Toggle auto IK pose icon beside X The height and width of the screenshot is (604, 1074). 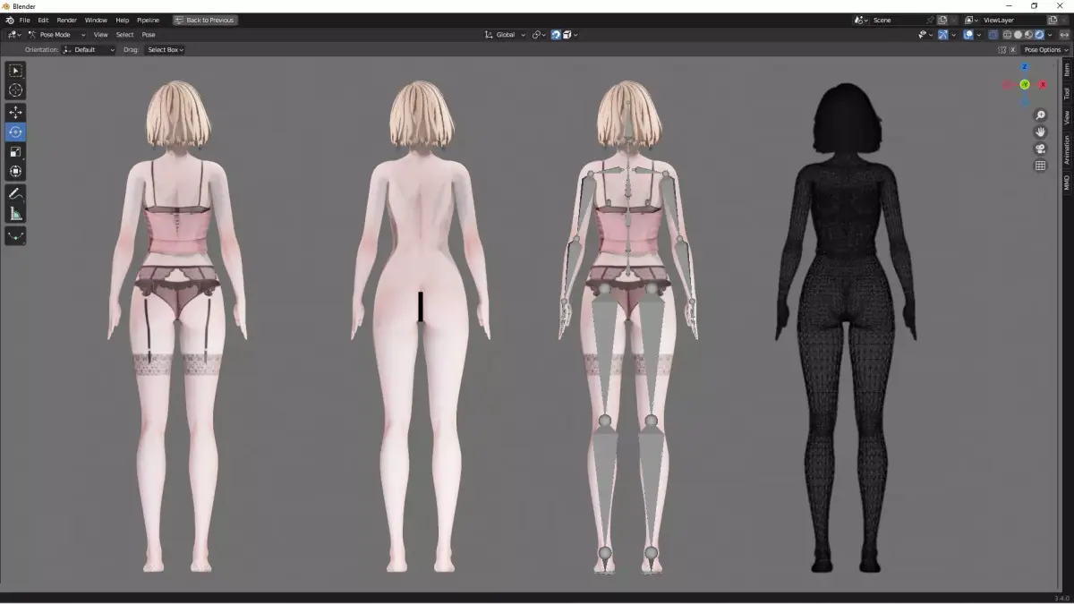(x=1002, y=50)
